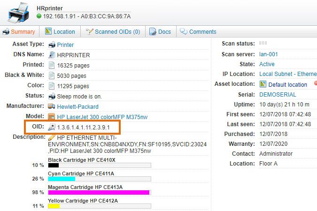Click the Asset location map icon
This screenshot has width=317, height=211.
(263, 84)
